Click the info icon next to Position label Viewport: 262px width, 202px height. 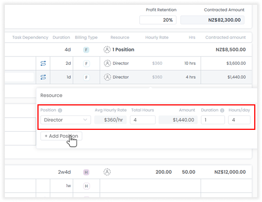pos(60,110)
